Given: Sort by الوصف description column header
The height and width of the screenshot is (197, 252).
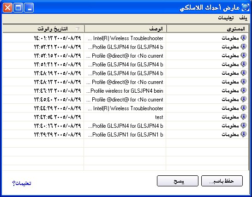Looking at the screenshot, I should pos(125,29).
